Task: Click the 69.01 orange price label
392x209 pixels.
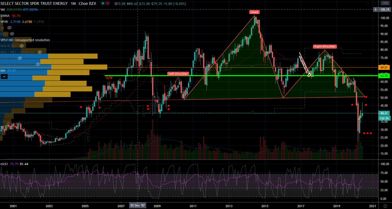Action: [x=384, y=67]
